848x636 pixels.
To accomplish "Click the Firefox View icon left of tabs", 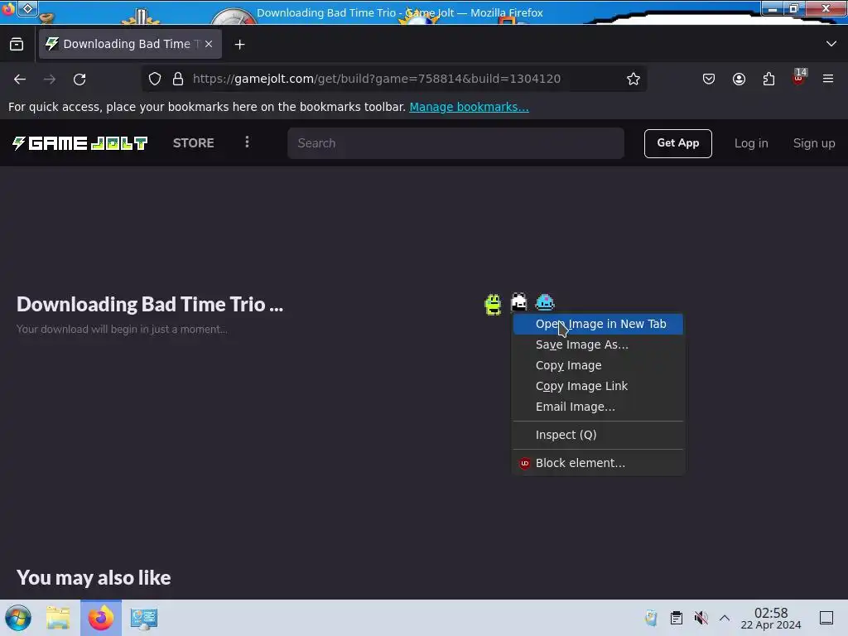I will (x=17, y=45).
